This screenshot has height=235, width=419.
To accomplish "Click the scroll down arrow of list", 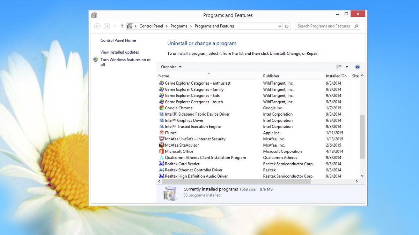I will (362, 176).
